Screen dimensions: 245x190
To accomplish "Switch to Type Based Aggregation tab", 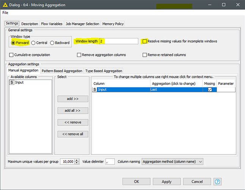I will point(104,71).
